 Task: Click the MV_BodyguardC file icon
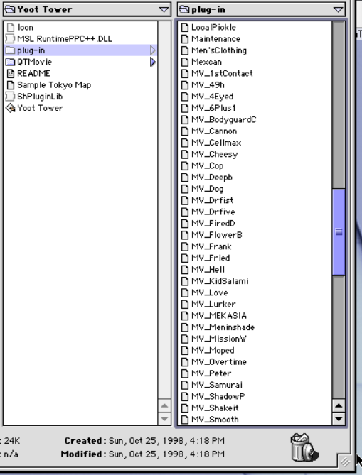click(x=185, y=120)
